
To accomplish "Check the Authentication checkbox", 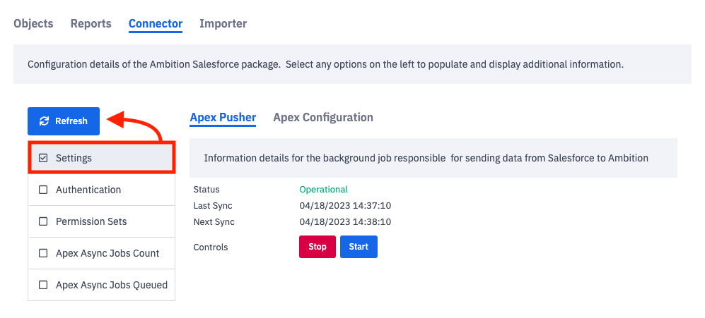I will pos(43,190).
